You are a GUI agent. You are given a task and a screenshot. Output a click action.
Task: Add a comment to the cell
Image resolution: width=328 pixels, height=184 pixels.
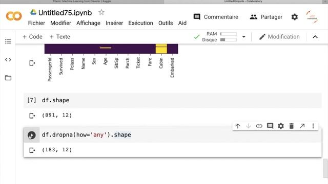pos(270,126)
